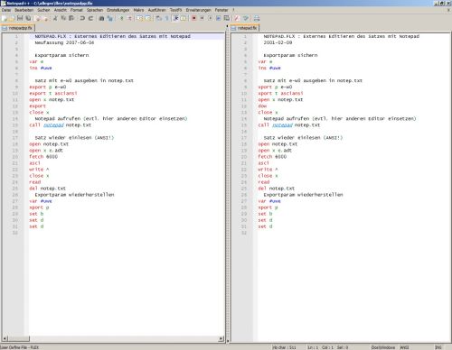452x350 pixels.
Task: Click the New file toolbar icon
Action: [x=5, y=18]
